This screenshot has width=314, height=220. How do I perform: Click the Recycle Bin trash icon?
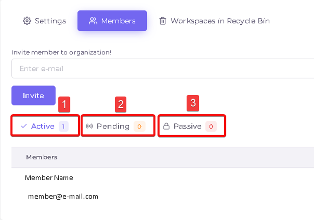click(163, 21)
